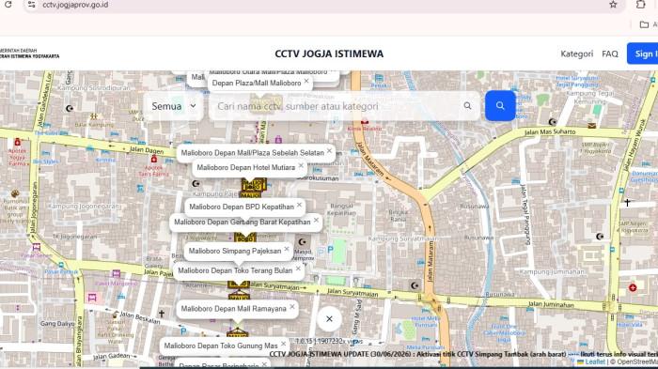Close Malioboro Depan Toko Gunung Mas popup
658x369 pixels.
(283, 344)
